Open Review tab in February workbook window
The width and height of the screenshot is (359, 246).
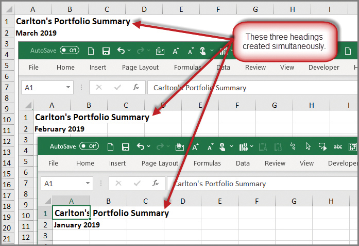255,68
